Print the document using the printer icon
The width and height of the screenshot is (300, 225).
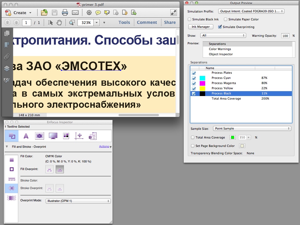pos(65,13)
